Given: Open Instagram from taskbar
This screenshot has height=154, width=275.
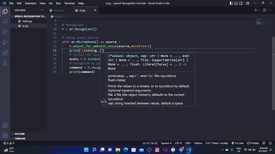Looking at the screenshot, I should (x=157, y=150).
